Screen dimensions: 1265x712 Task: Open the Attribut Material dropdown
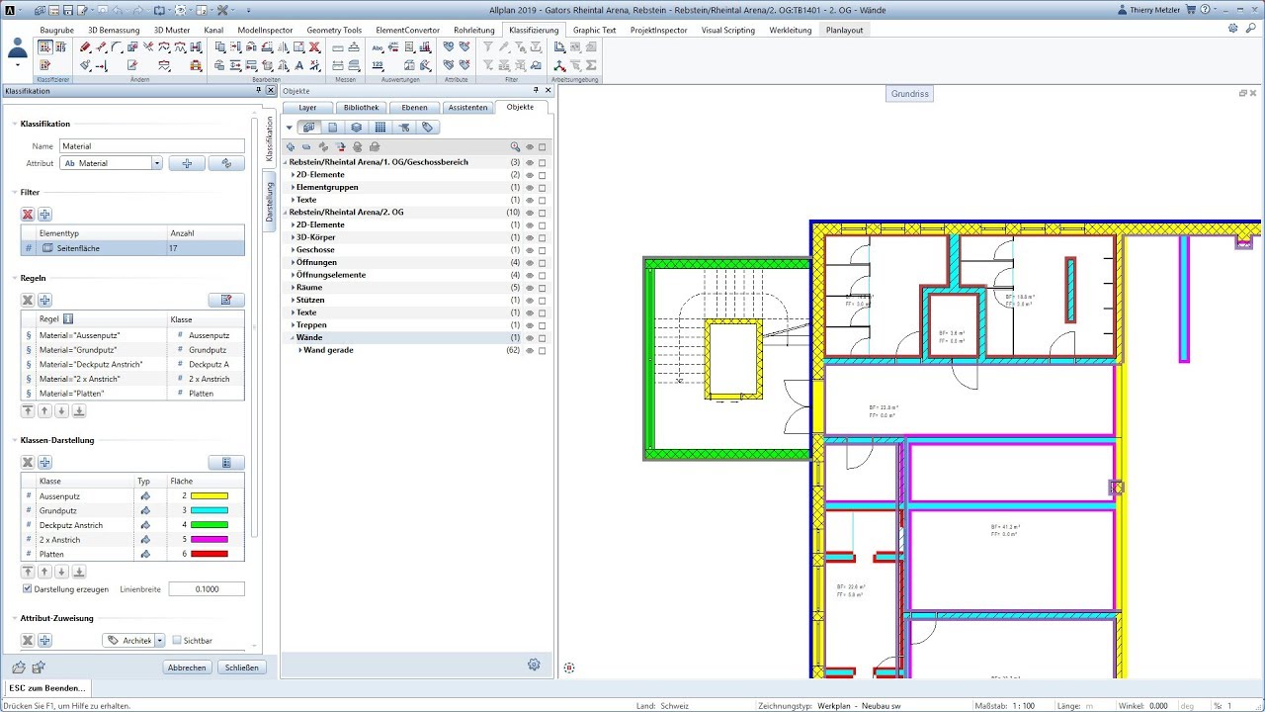(x=156, y=163)
